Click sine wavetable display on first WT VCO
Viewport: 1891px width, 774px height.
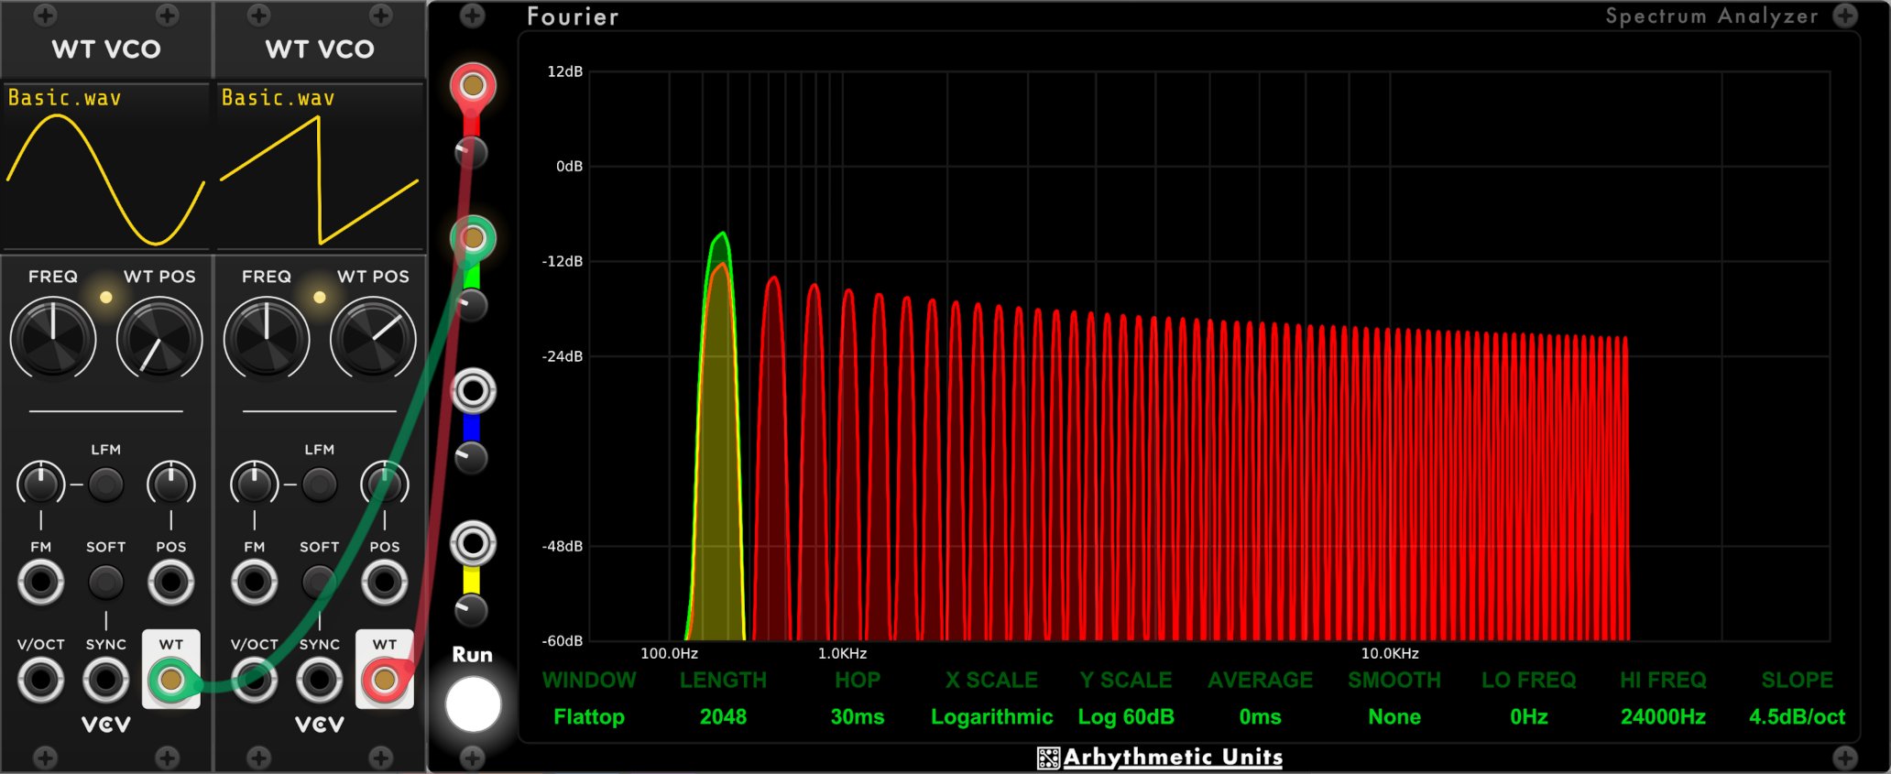pos(105,167)
